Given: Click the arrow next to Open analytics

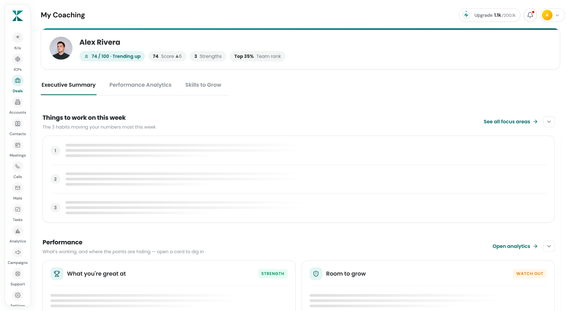Looking at the screenshot, I should coord(535,246).
